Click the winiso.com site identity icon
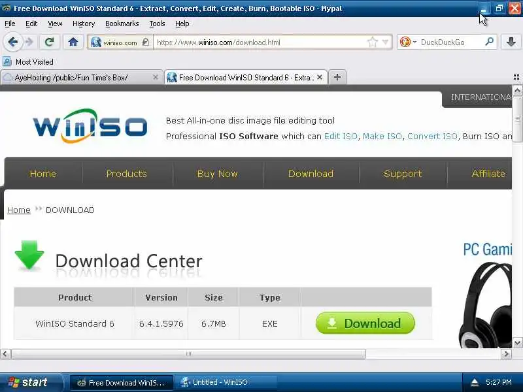Image resolution: width=523 pixels, height=392 pixels. click(96, 42)
